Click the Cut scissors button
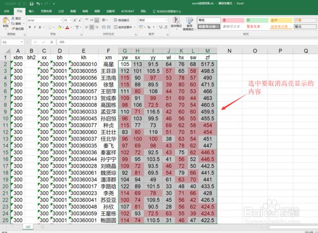 [x=16, y=18]
